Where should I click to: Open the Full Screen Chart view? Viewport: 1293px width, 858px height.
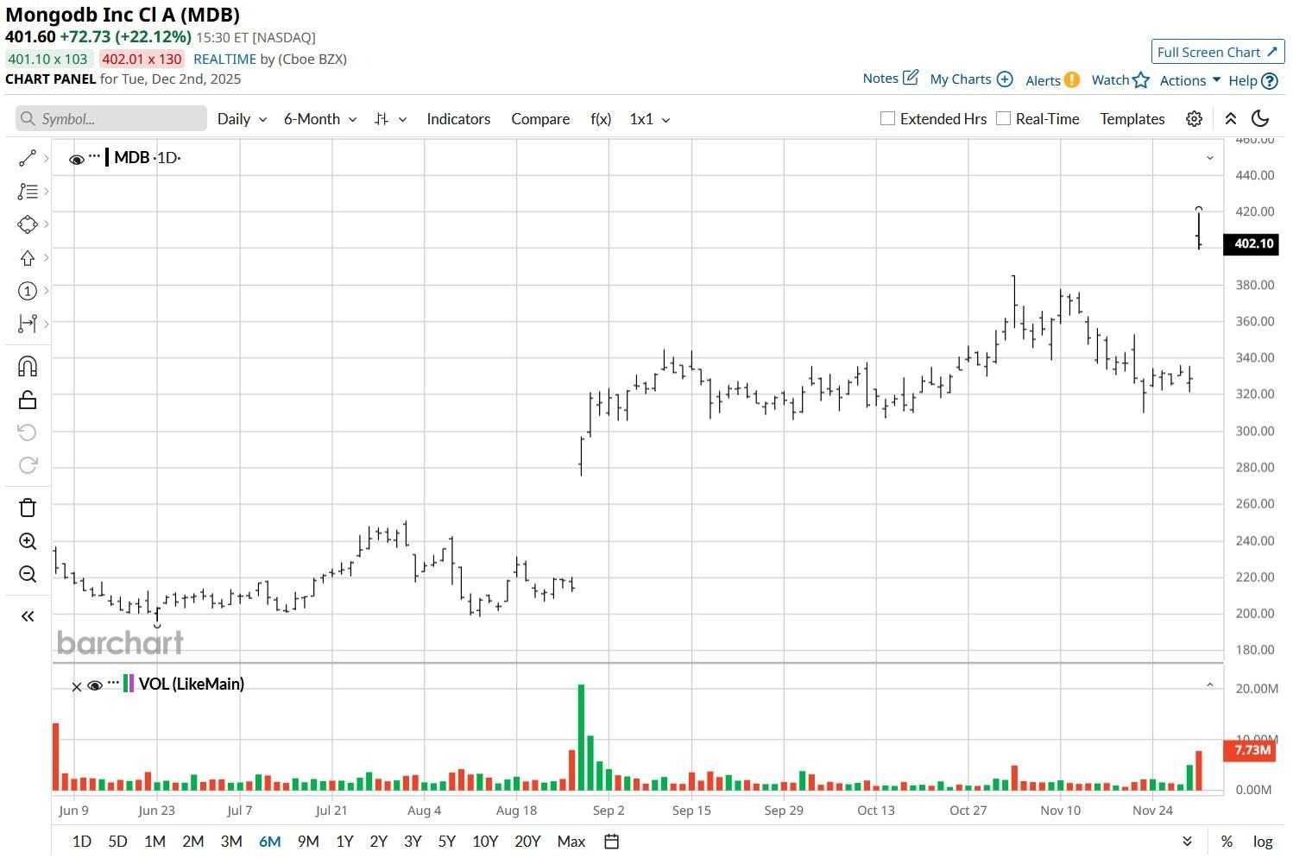1217,52
